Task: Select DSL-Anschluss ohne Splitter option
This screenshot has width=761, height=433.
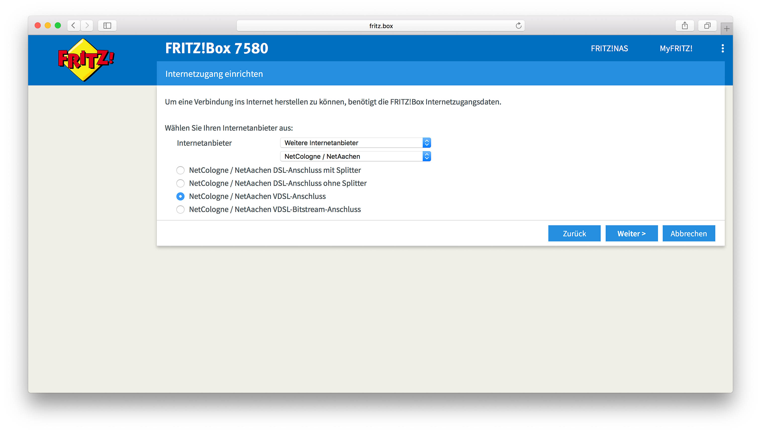Action: tap(180, 183)
